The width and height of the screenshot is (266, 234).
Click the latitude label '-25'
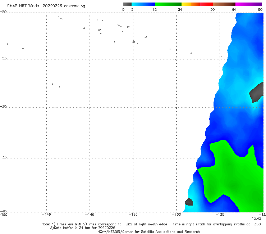coord(3,58)
